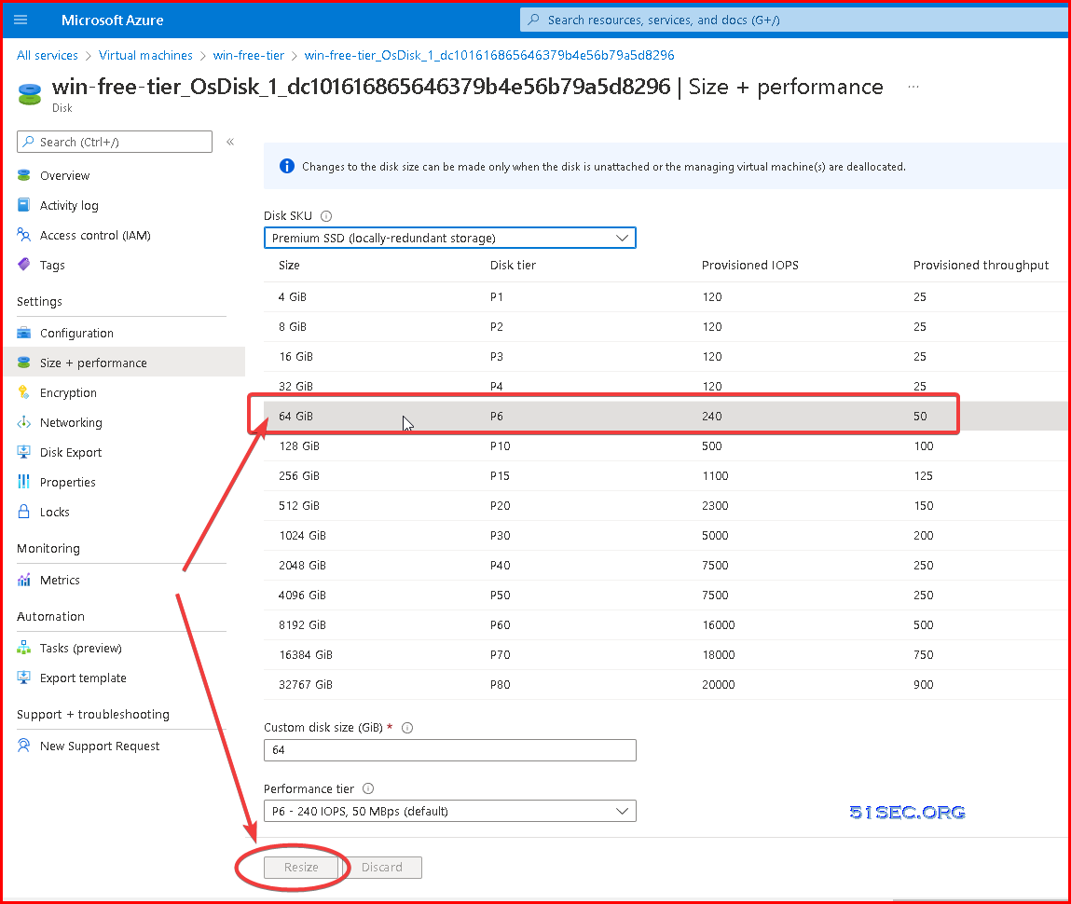Screen dimensions: 1071x904
Task: Select the 4 GiB size row
Action: [666, 297]
